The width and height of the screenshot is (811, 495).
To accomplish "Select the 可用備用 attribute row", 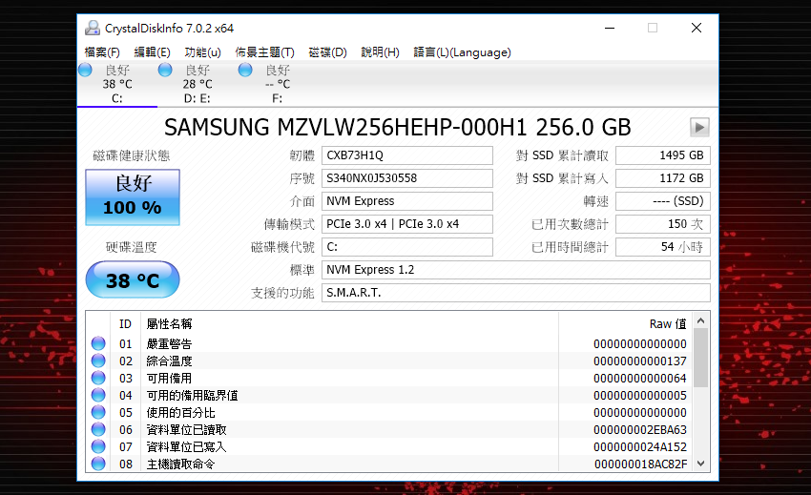I will pos(389,378).
